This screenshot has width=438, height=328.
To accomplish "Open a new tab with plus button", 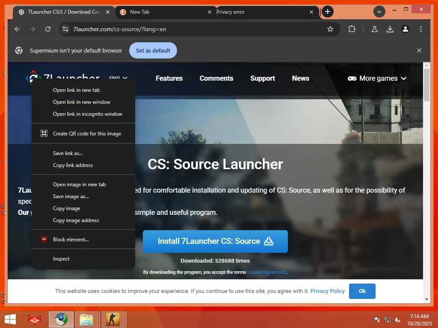I will point(328,12).
